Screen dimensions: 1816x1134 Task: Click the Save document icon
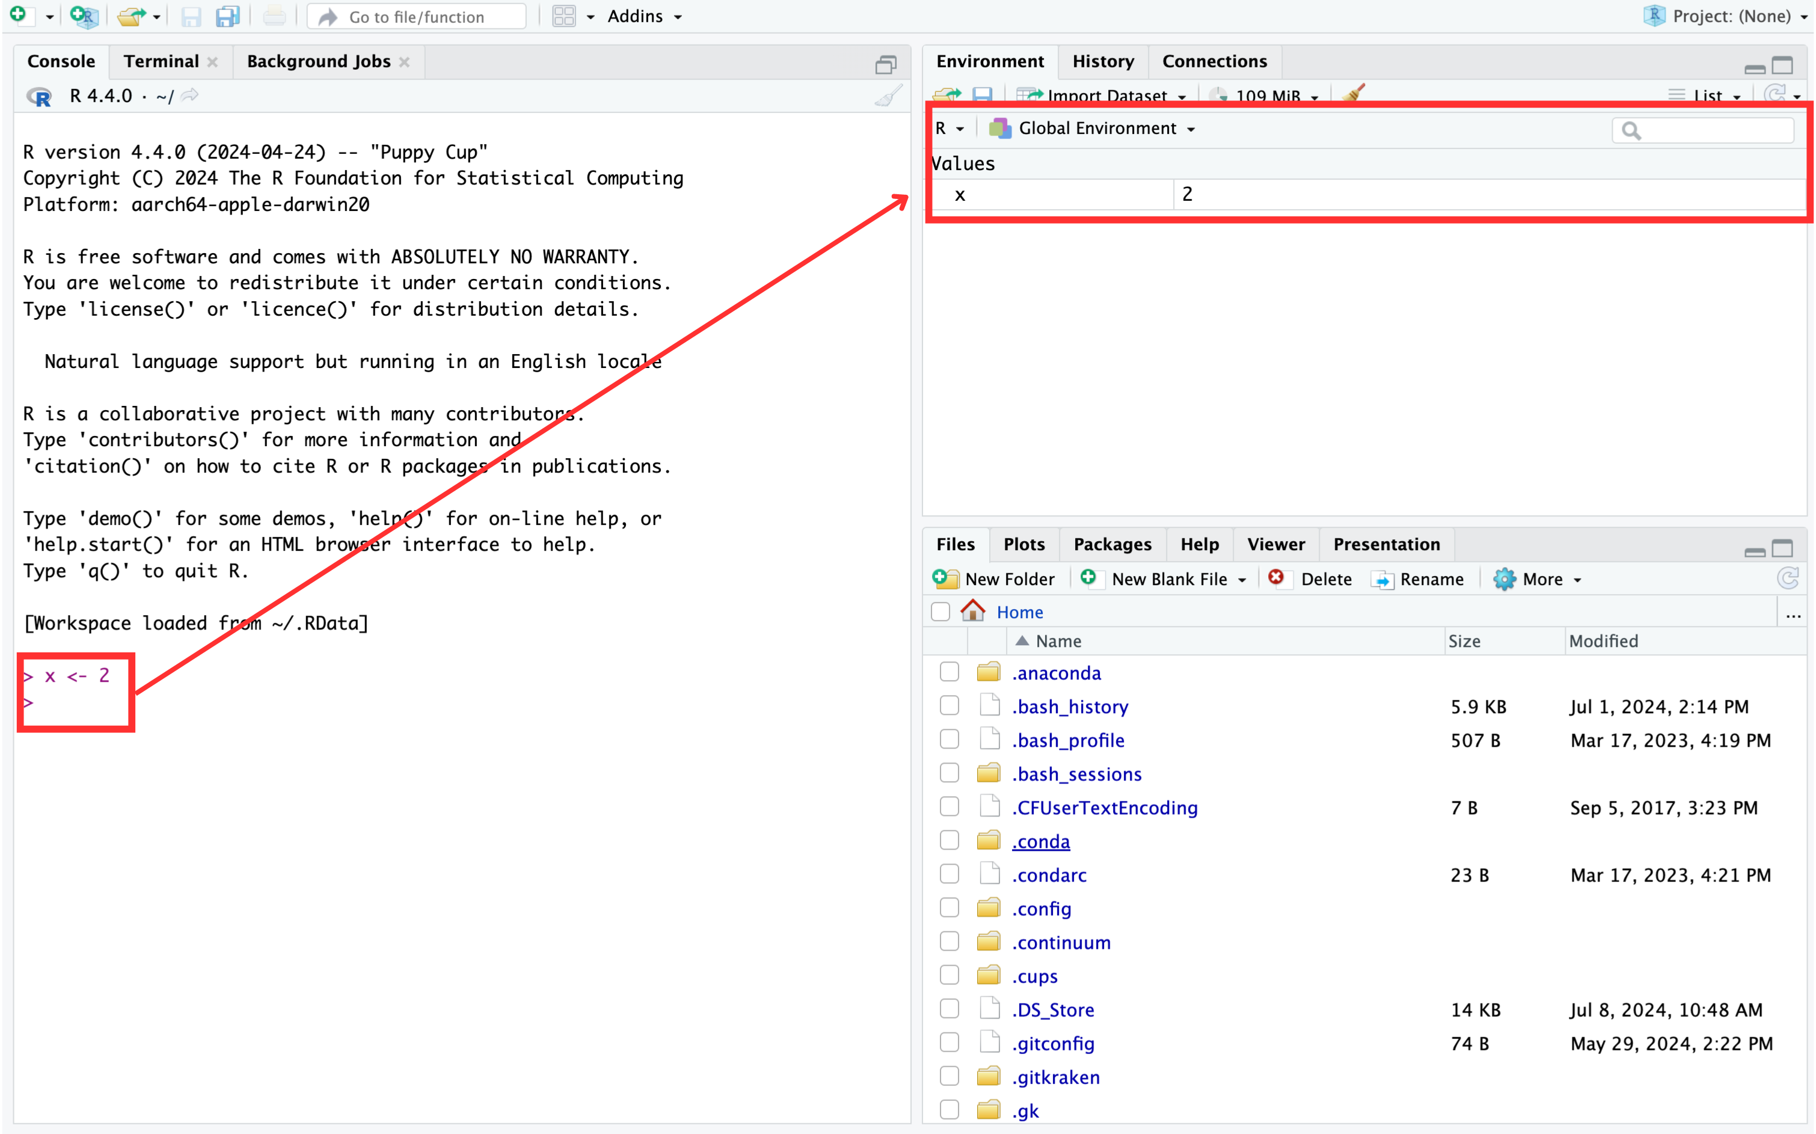pos(191,16)
